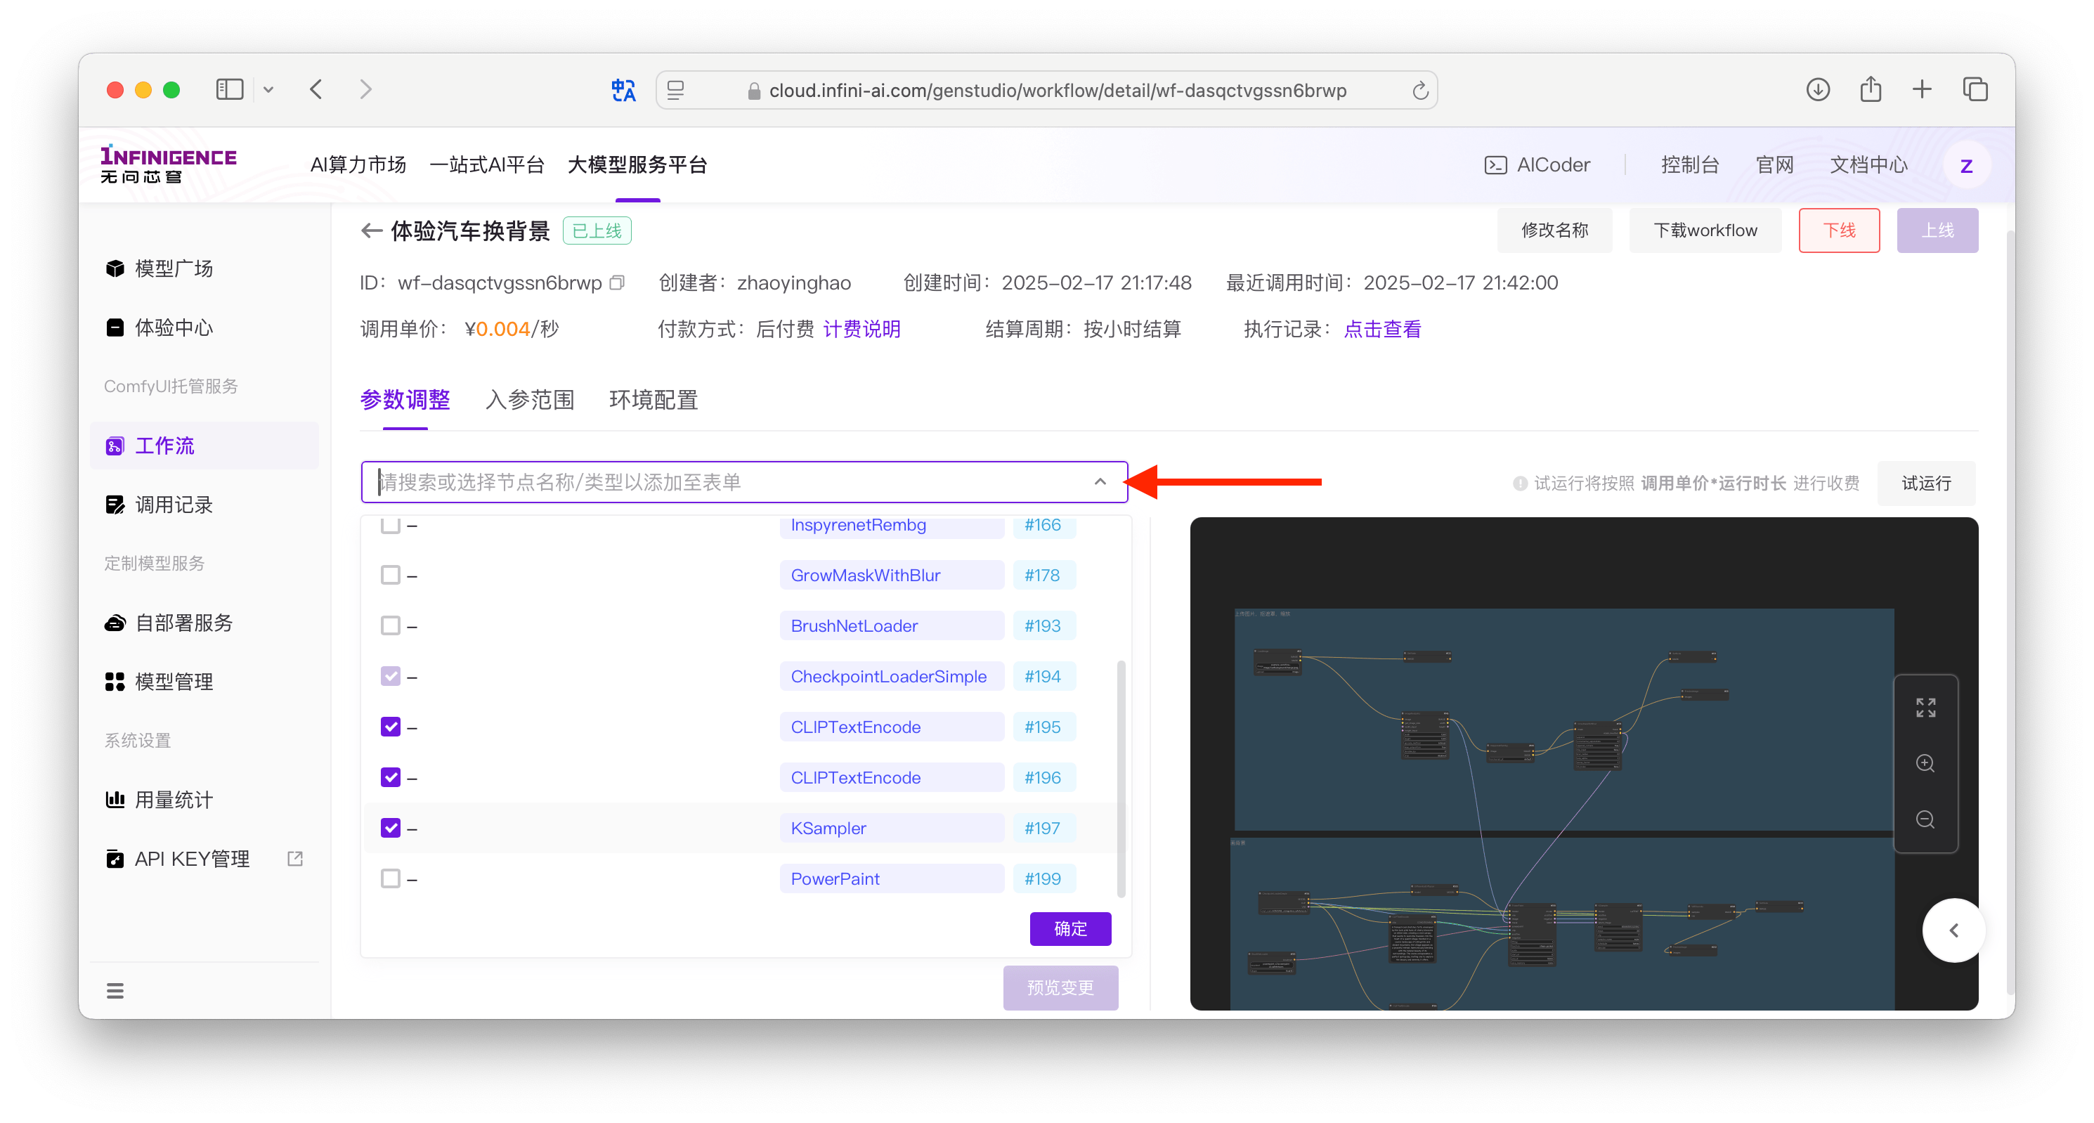2094x1123 pixels.
Task: Copy the workflow ID with copy icon
Action: pyautogui.click(x=617, y=283)
